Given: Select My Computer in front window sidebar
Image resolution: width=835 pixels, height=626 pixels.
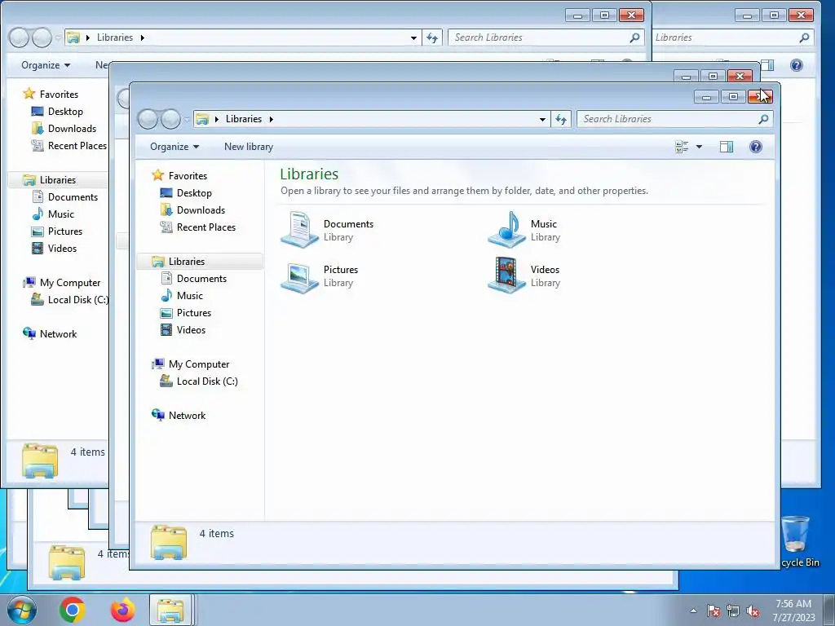Looking at the screenshot, I should tap(191, 364).
